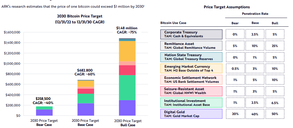Select the Emerging Market Currency legend box
Screen dimensions: 293x128
click(x=191, y=68)
